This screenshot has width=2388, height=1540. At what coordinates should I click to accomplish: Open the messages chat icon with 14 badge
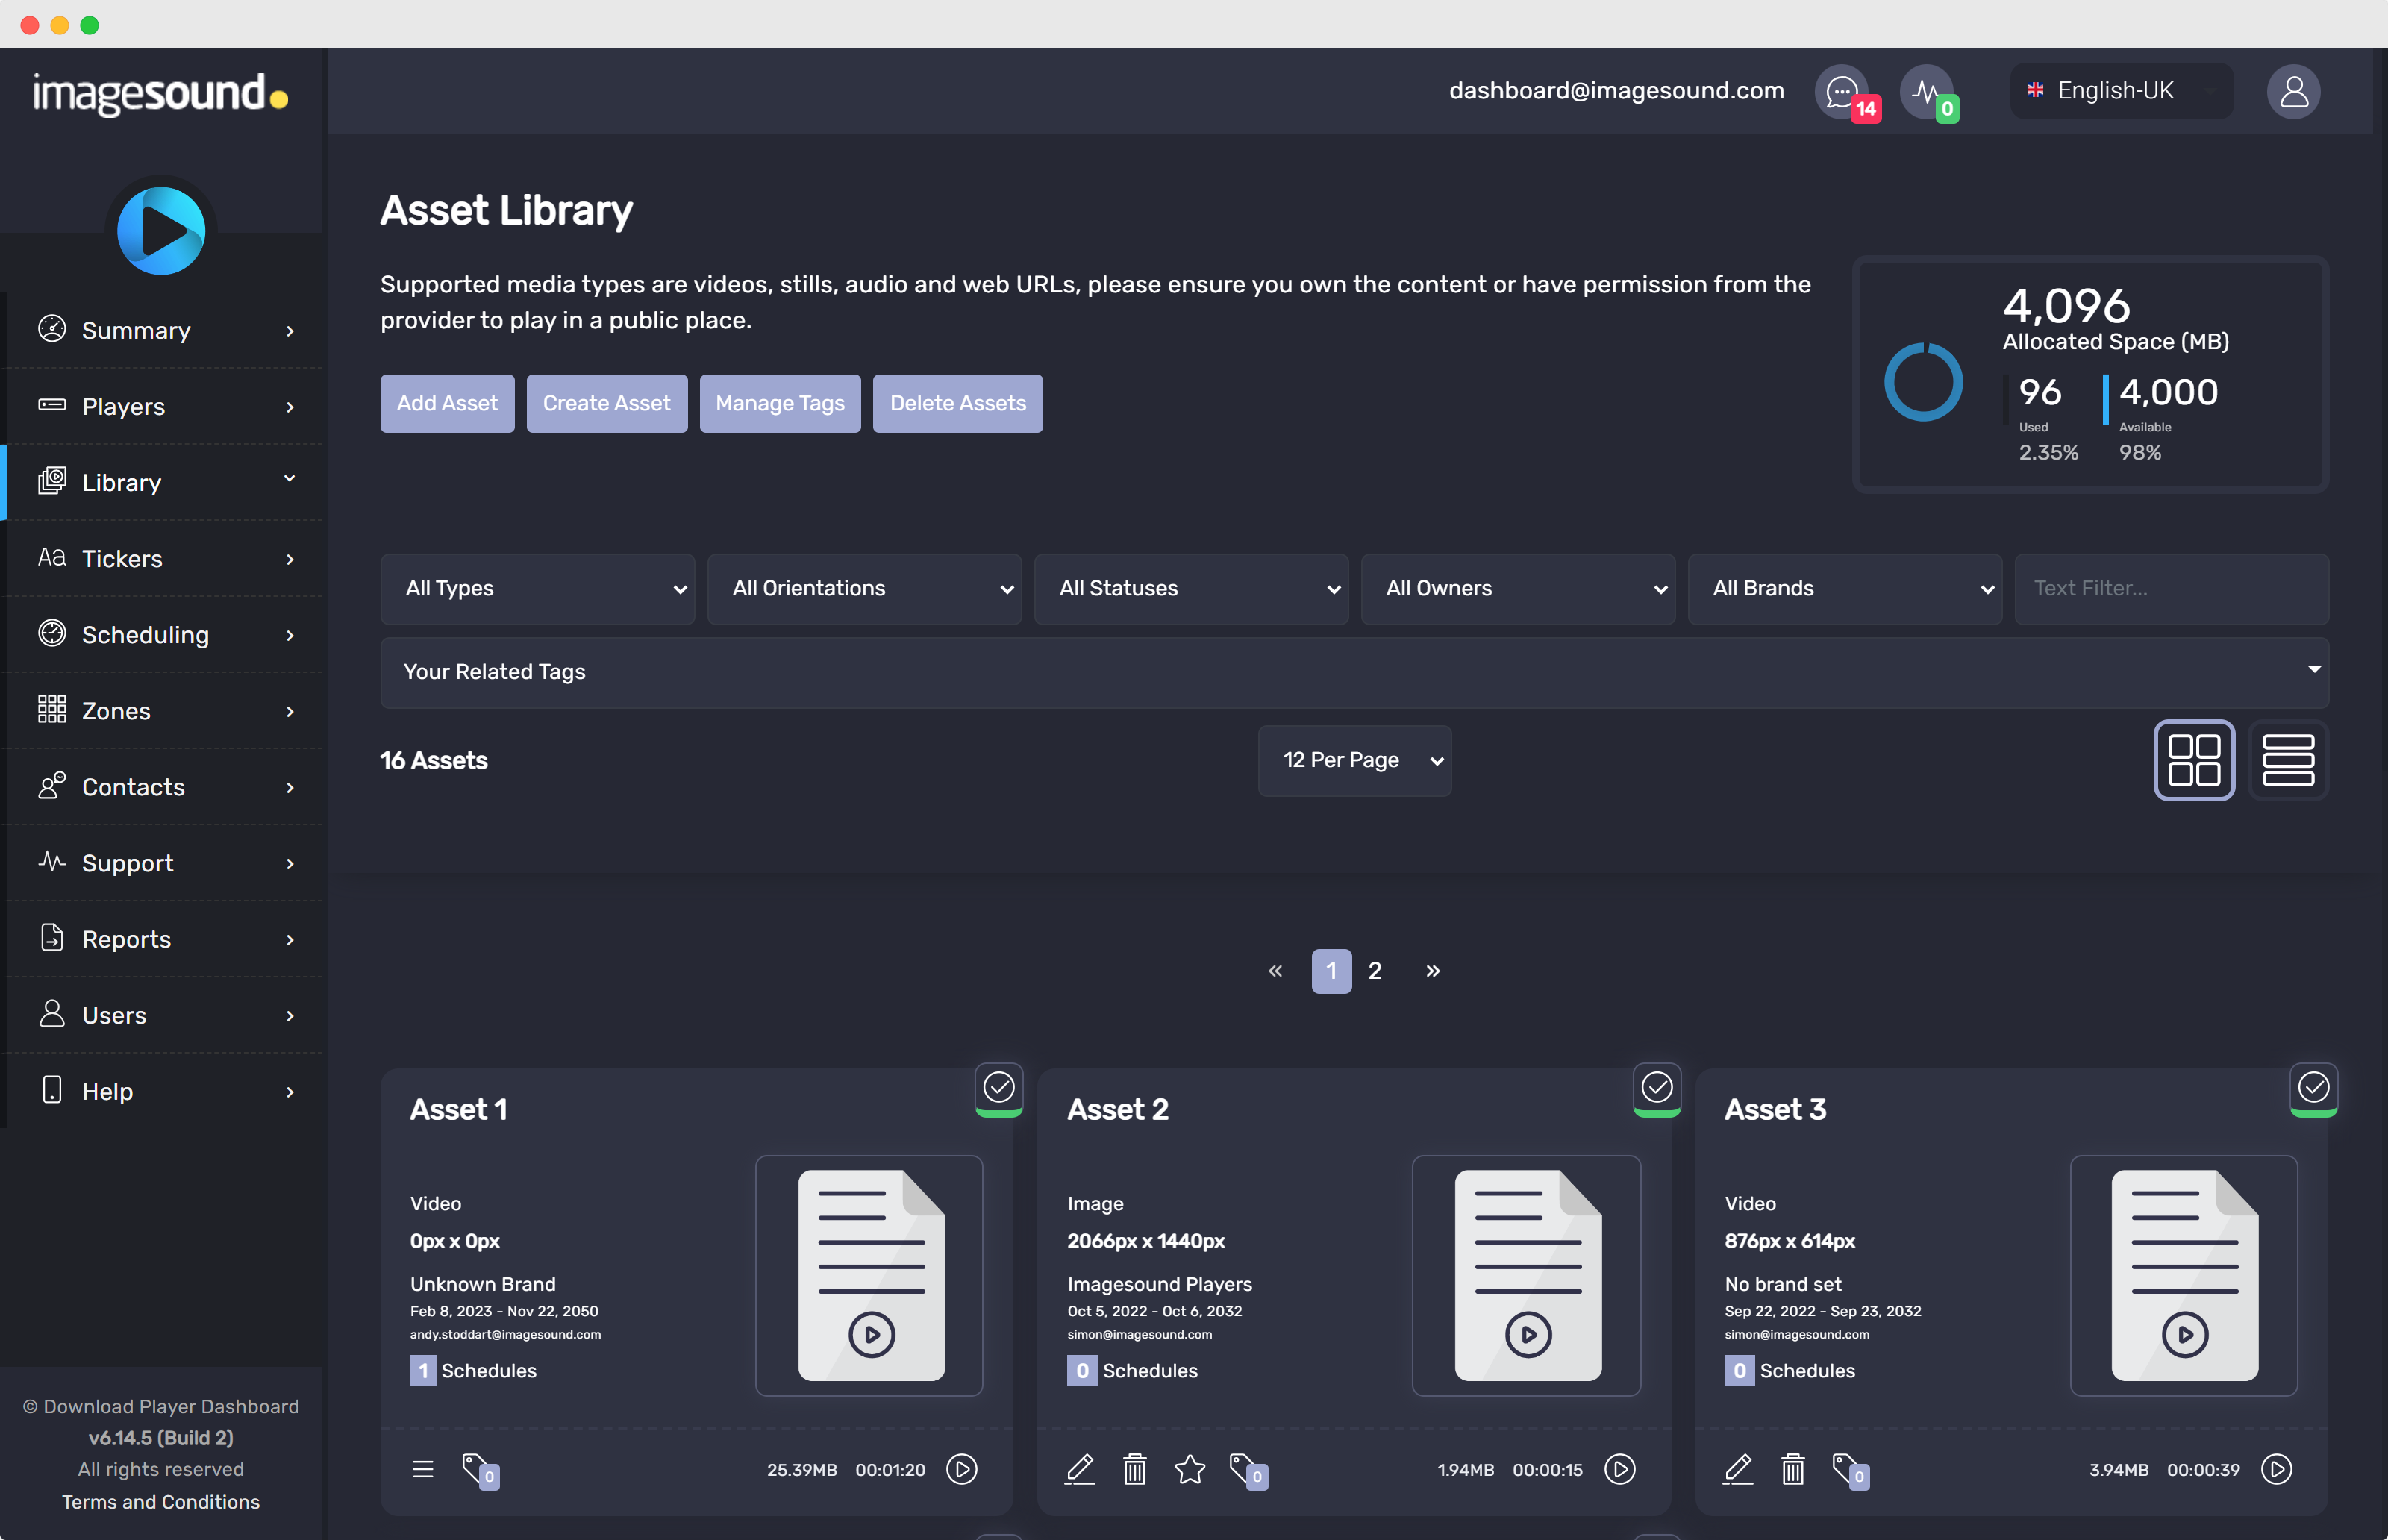pos(1842,92)
